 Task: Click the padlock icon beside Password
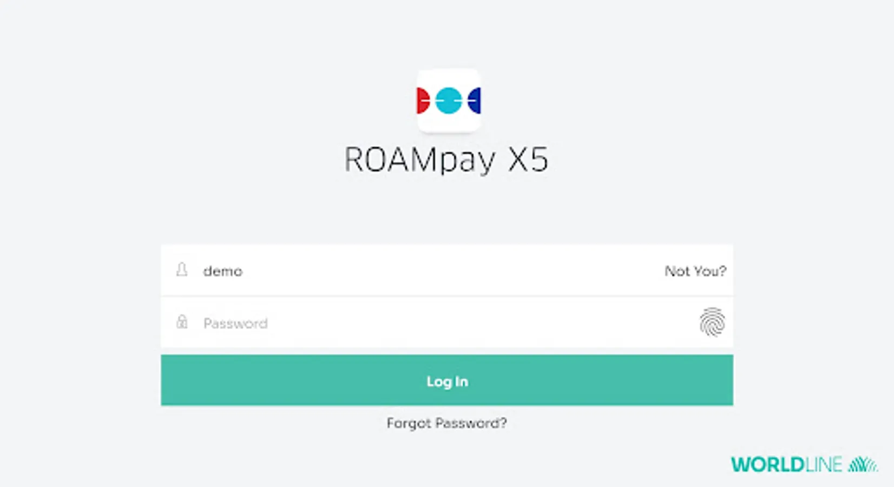coord(182,322)
